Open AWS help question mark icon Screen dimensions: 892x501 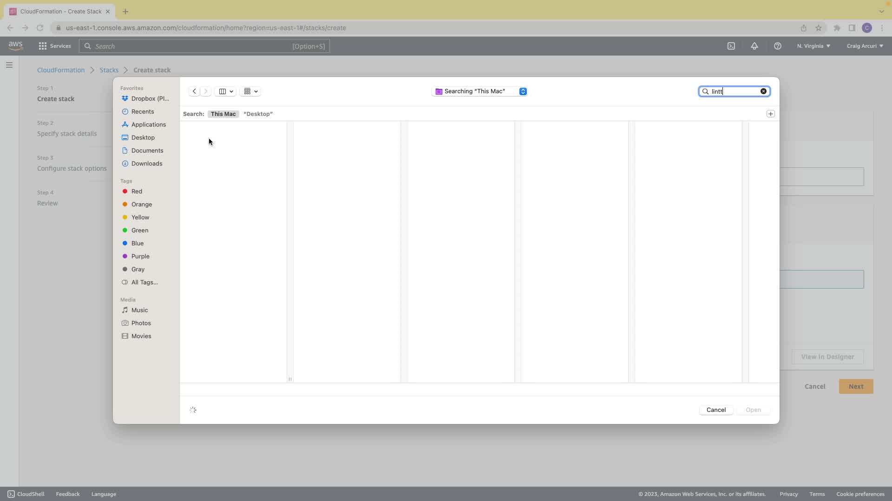pos(777,46)
